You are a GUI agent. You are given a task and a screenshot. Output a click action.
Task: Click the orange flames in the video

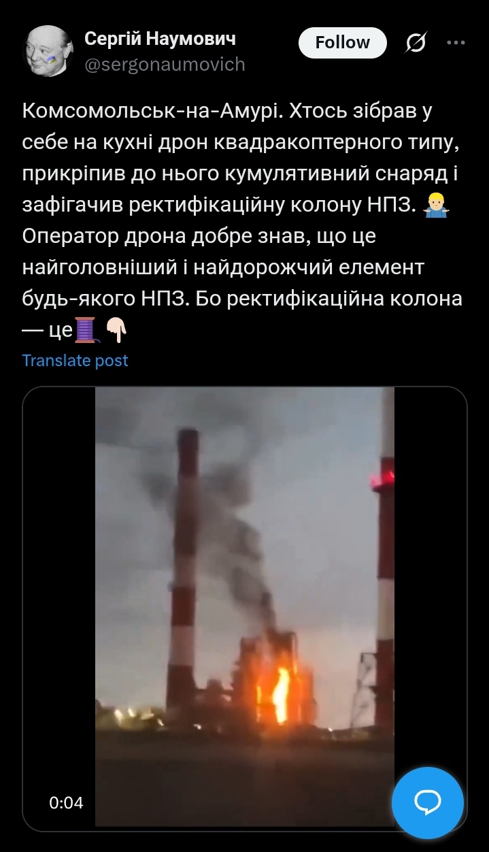click(x=279, y=689)
